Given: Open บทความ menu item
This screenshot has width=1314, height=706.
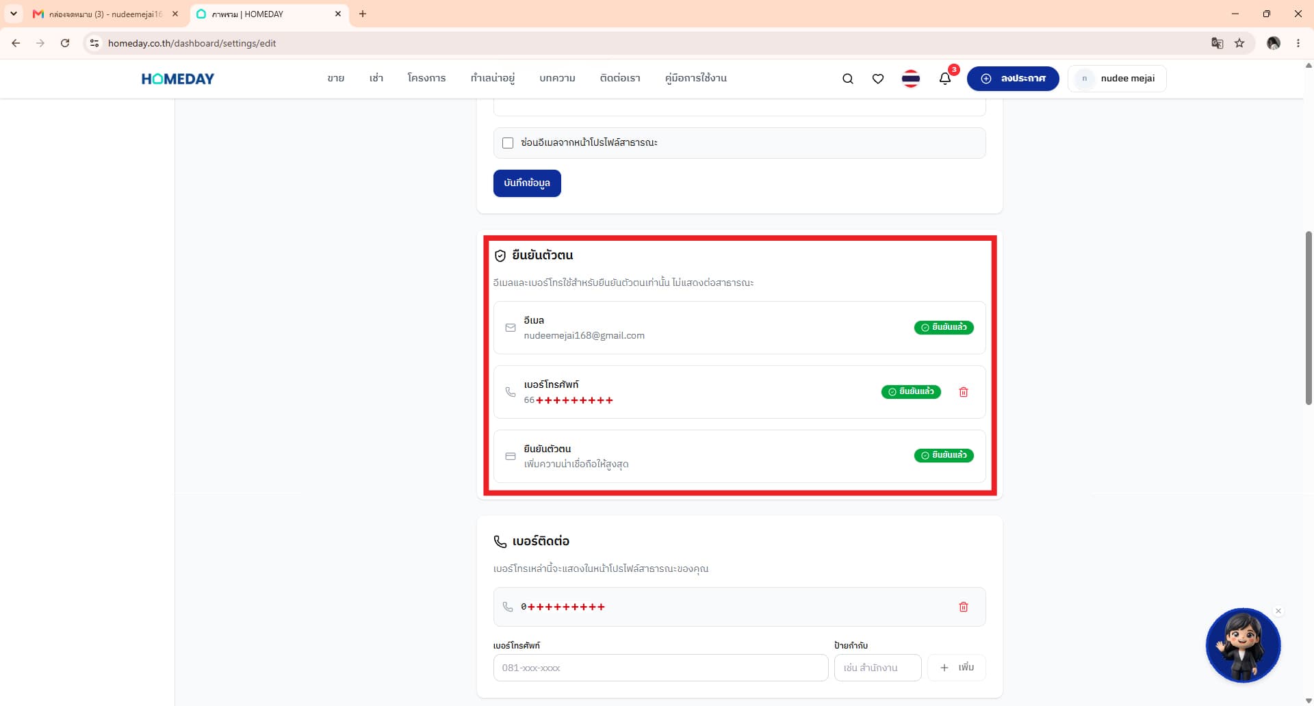Looking at the screenshot, I should click(557, 78).
